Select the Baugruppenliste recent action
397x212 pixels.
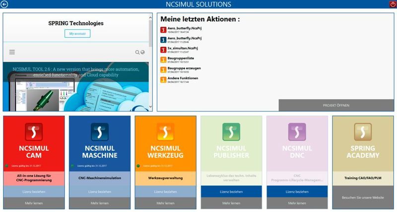point(181,58)
